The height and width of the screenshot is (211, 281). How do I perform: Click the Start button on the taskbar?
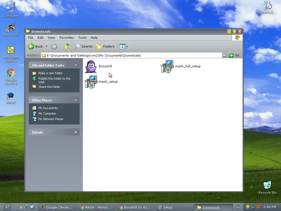7,207
